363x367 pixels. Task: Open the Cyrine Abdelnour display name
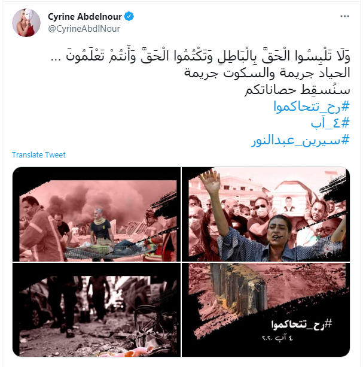[85, 17]
